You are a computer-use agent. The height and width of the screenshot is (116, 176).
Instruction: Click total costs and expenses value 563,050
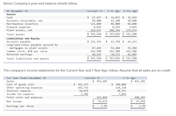(102, 97)
